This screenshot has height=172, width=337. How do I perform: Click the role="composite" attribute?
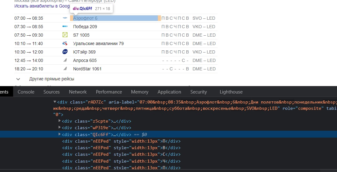point(303,108)
